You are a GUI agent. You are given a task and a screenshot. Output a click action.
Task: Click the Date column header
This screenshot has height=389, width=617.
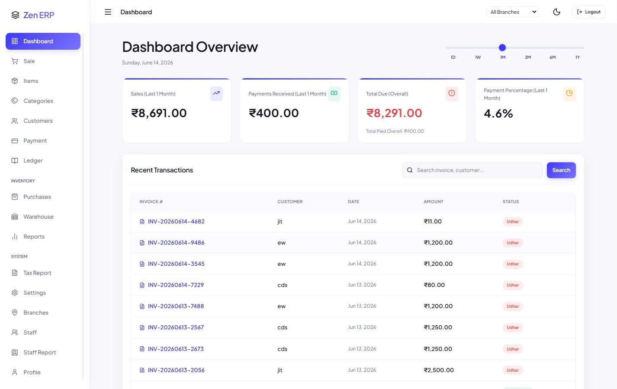[x=353, y=202]
